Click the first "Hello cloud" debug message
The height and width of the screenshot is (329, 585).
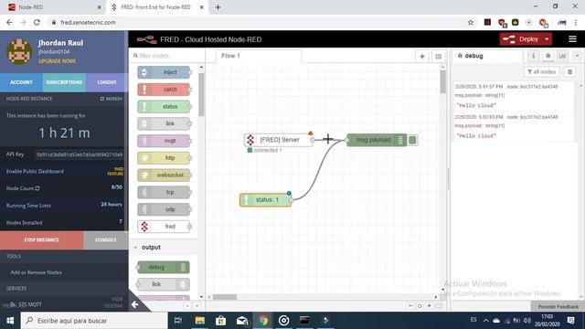click(476, 106)
